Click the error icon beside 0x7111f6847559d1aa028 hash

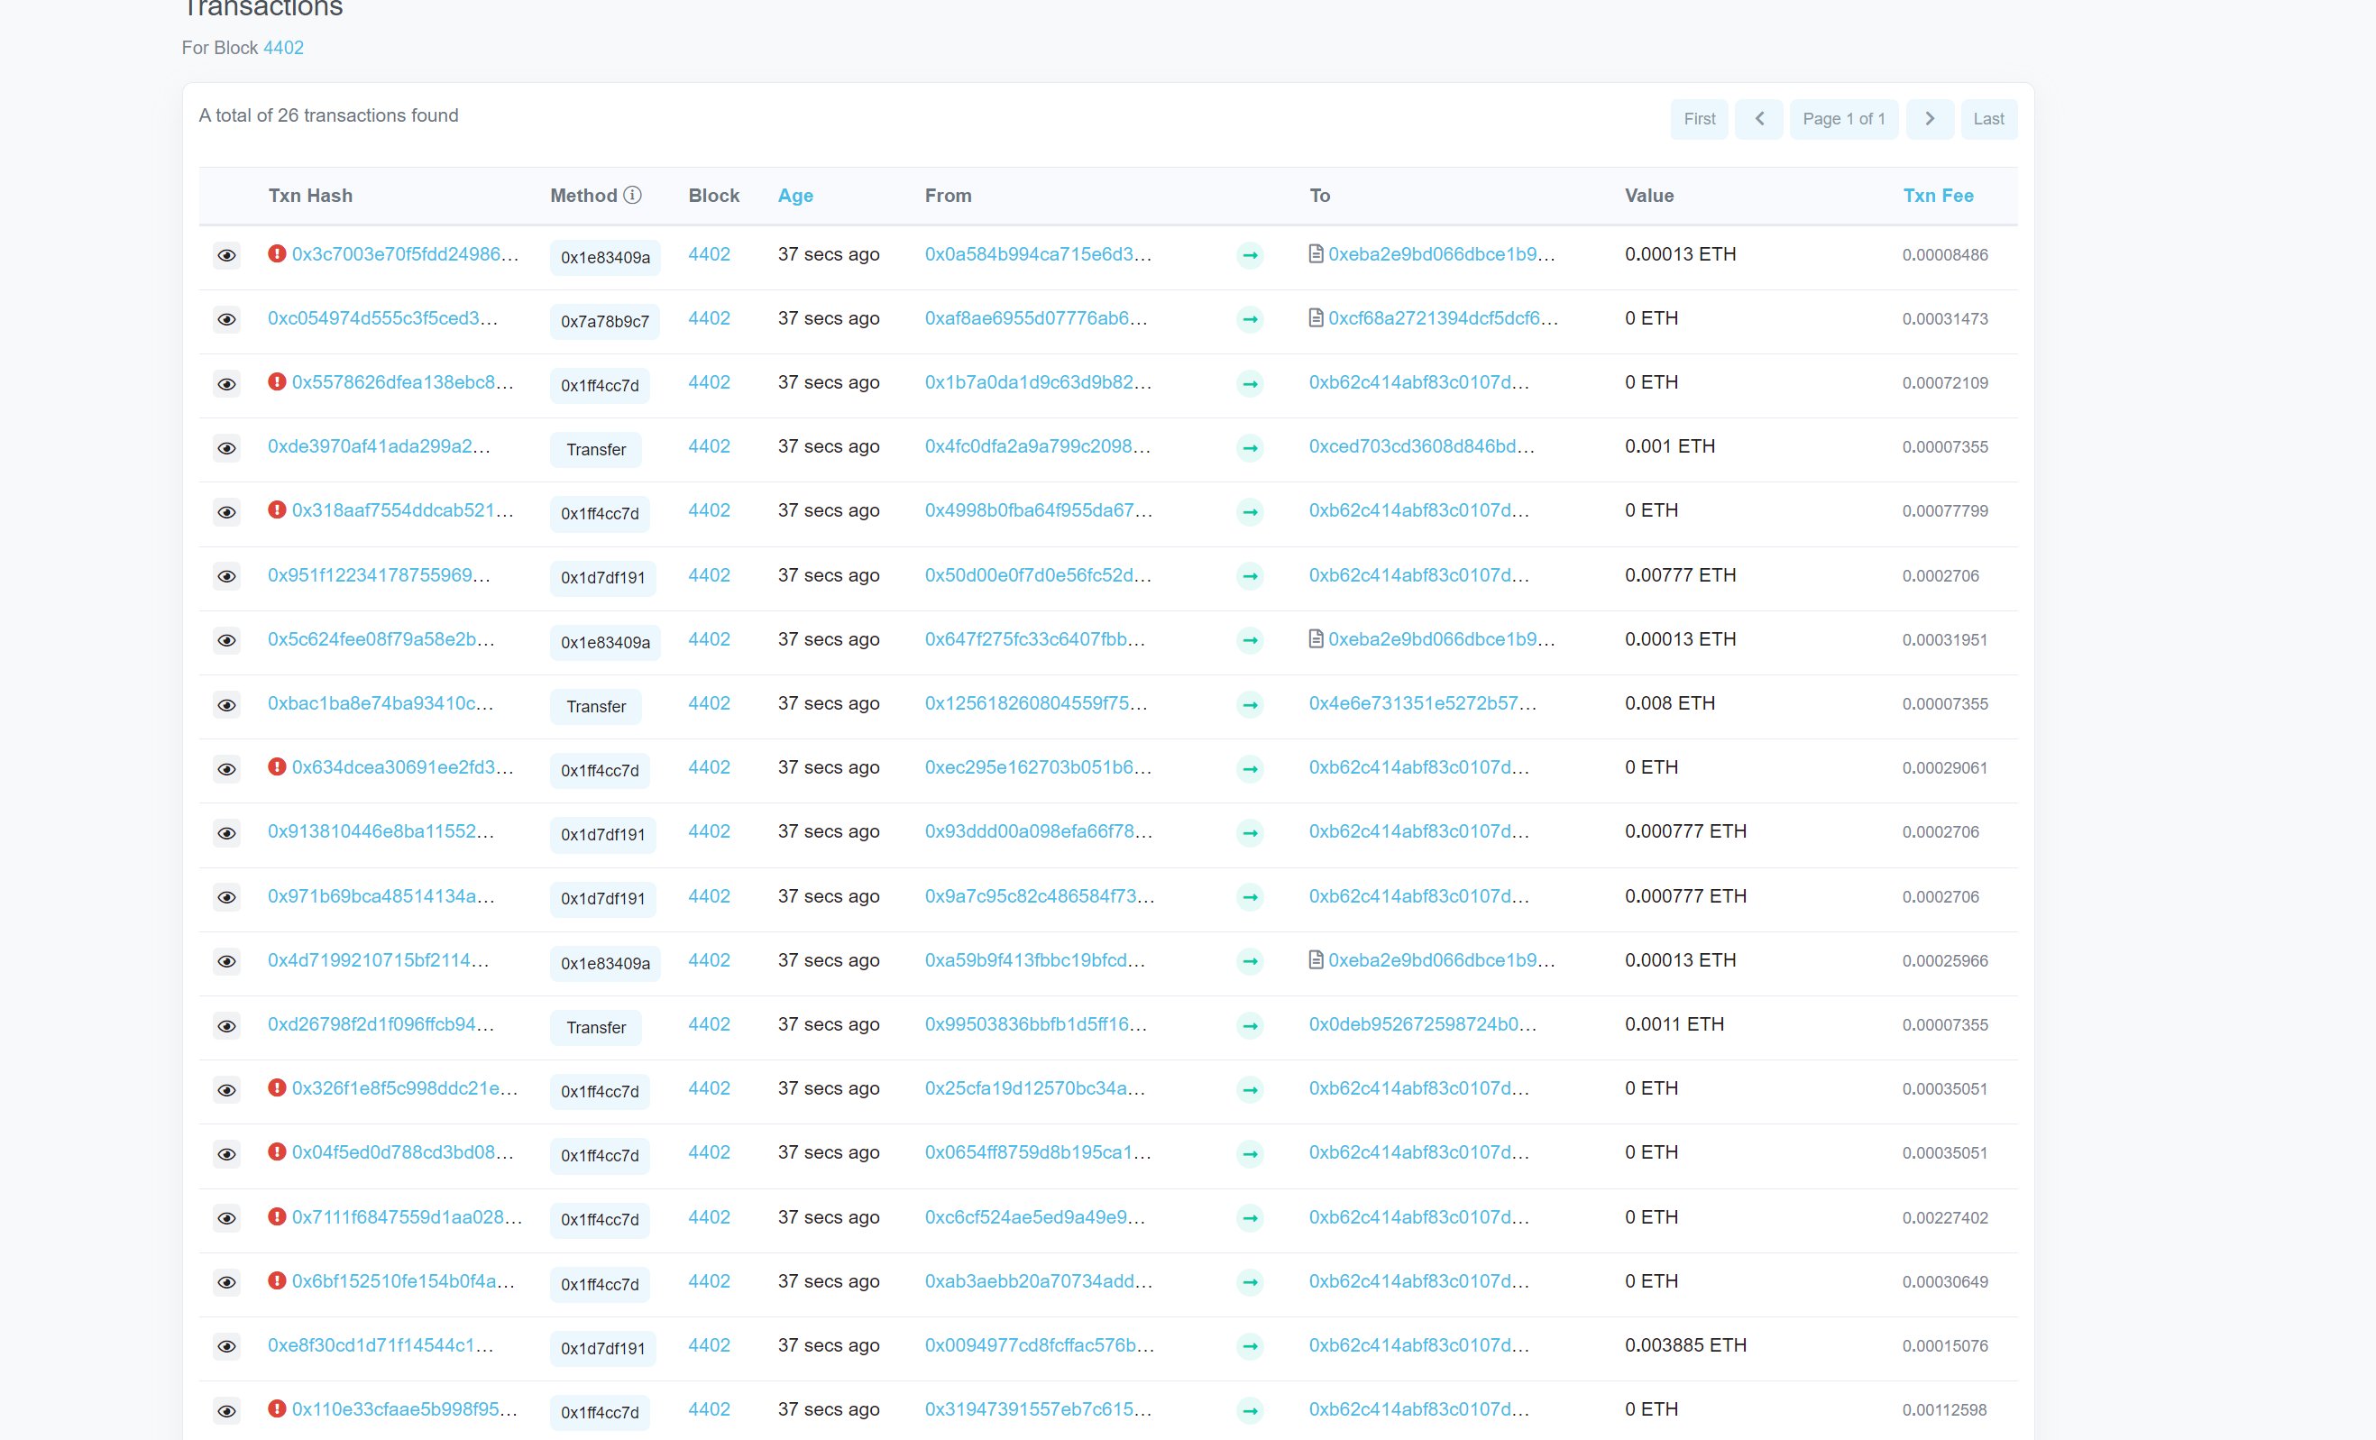pos(277,1217)
